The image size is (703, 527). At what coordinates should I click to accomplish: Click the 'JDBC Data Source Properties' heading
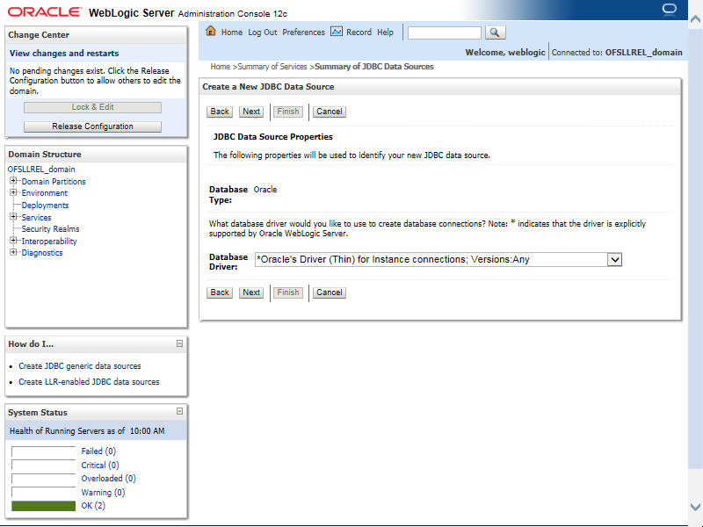(273, 137)
